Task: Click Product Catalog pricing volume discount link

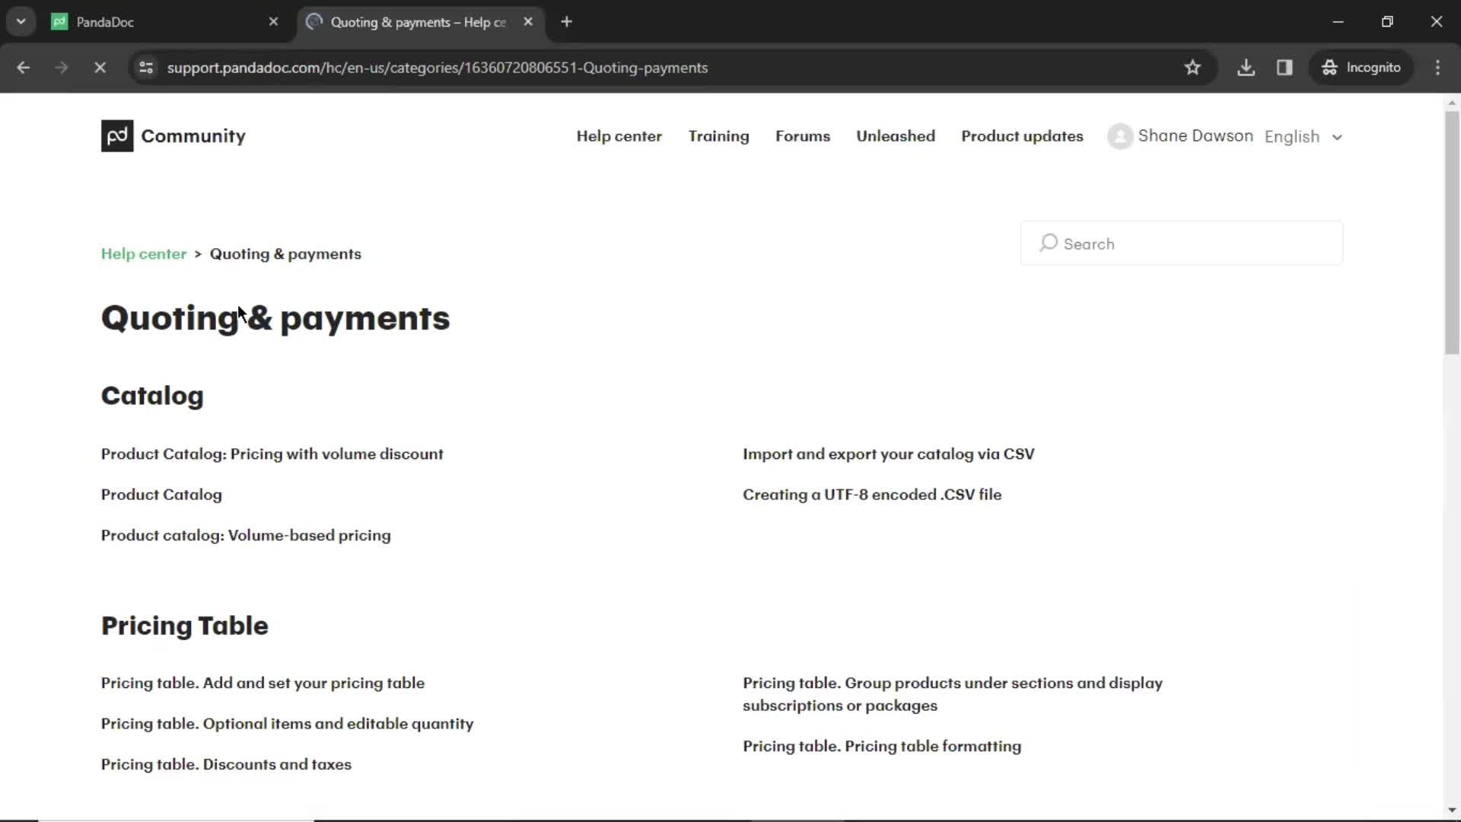Action: (272, 454)
